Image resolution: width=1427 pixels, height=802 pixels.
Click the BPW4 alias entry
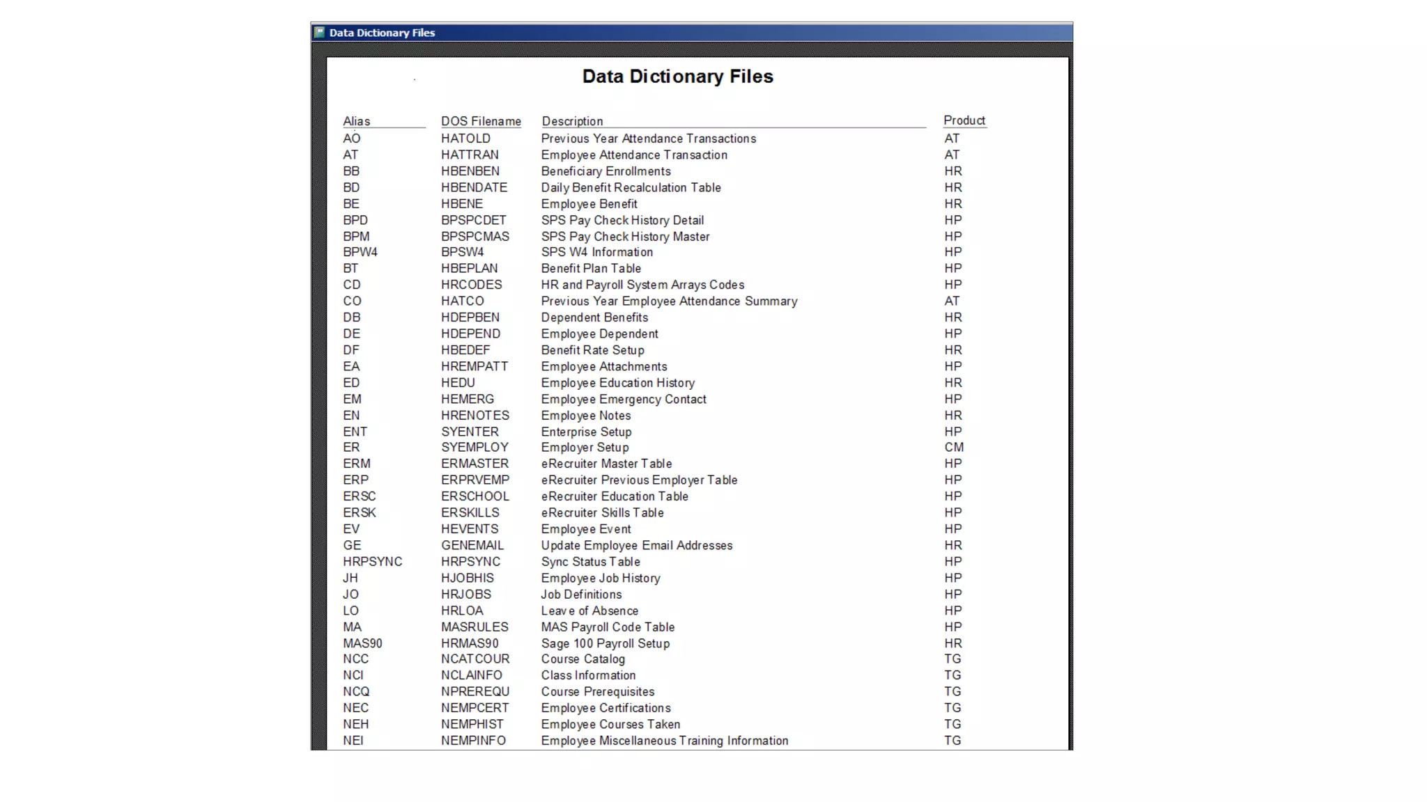(x=360, y=252)
